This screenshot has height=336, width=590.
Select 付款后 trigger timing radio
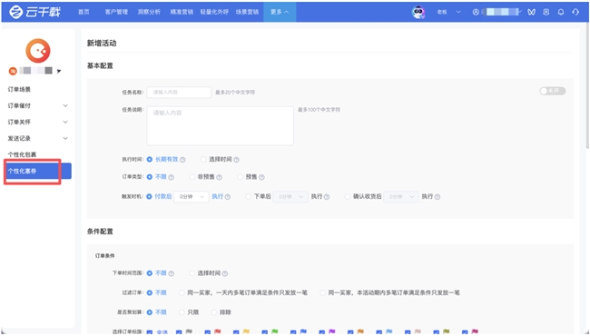(150, 196)
